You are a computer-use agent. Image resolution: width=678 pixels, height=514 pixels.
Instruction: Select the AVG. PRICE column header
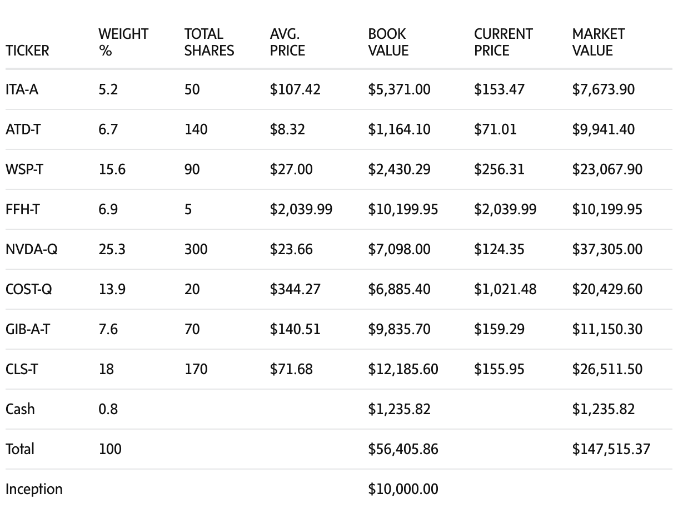pyautogui.click(x=287, y=42)
